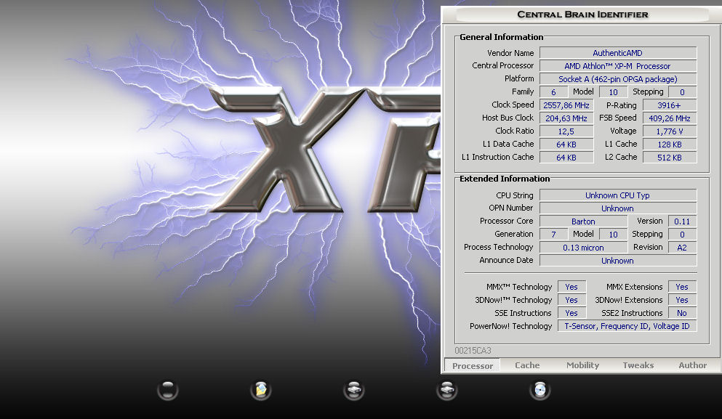
Task: Click the CPU String value Unknown CPU Typ
Action: (x=617, y=195)
